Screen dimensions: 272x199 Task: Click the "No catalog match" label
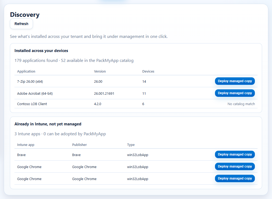point(241,104)
